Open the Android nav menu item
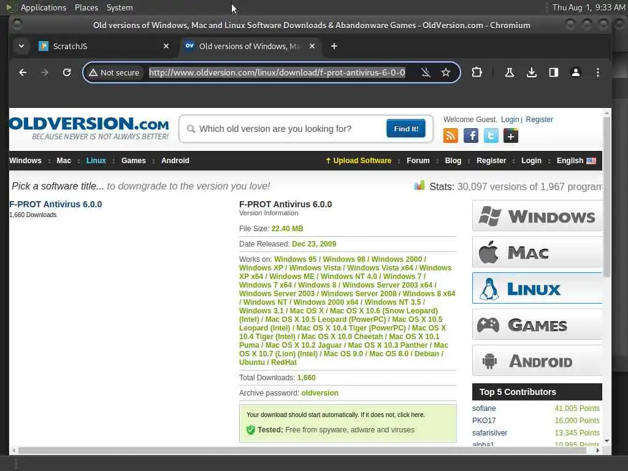The width and height of the screenshot is (628, 471). (x=175, y=161)
